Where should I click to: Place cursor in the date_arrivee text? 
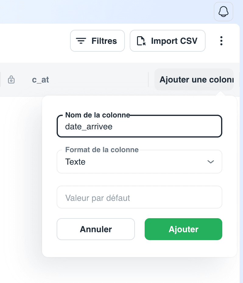89,127
